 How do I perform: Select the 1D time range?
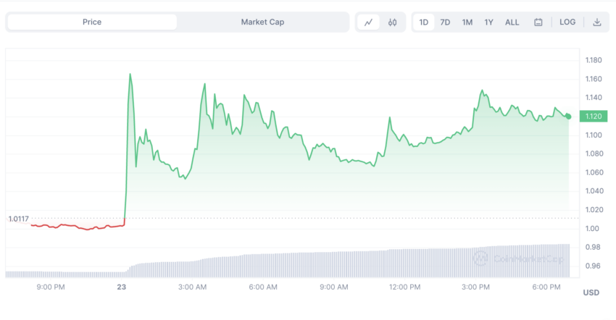tap(423, 22)
